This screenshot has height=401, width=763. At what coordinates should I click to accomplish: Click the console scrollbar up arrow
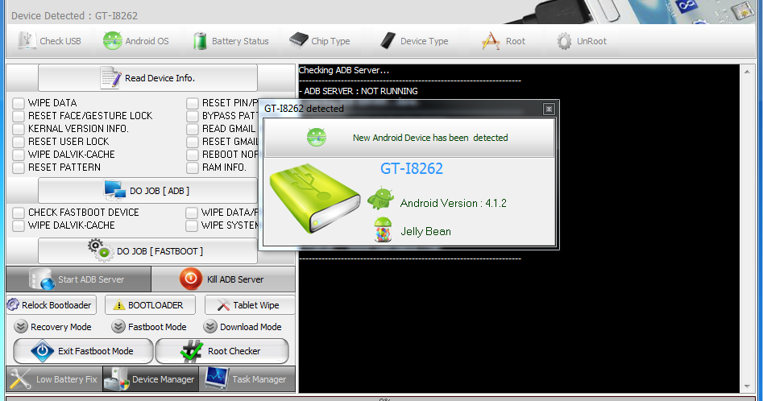coord(747,72)
